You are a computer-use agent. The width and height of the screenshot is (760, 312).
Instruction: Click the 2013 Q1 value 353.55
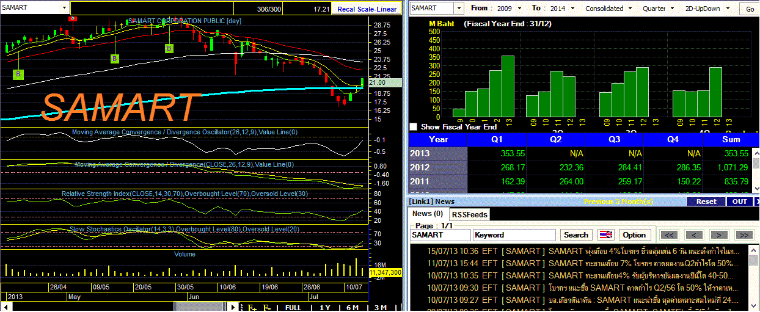(x=512, y=154)
